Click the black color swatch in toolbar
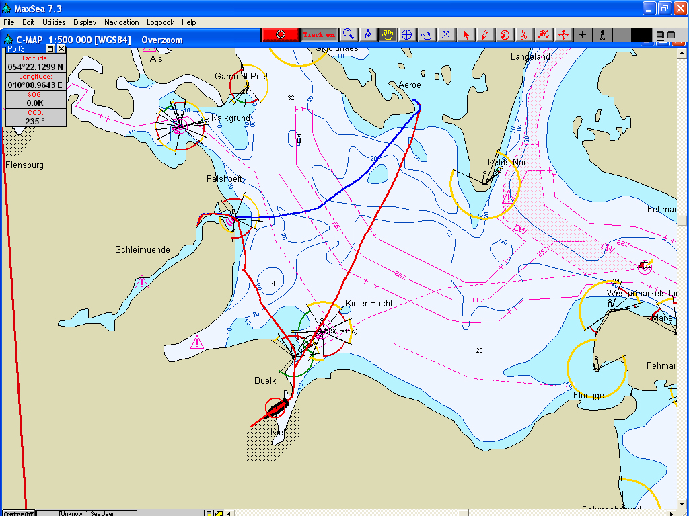This screenshot has width=689, height=516. (641, 35)
